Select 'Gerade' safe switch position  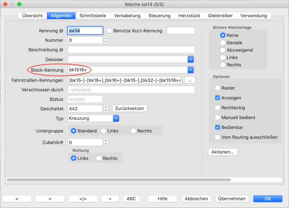click(x=222, y=43)
